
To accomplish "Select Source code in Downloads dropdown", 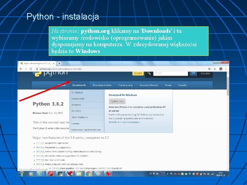I will pos(87,99).
